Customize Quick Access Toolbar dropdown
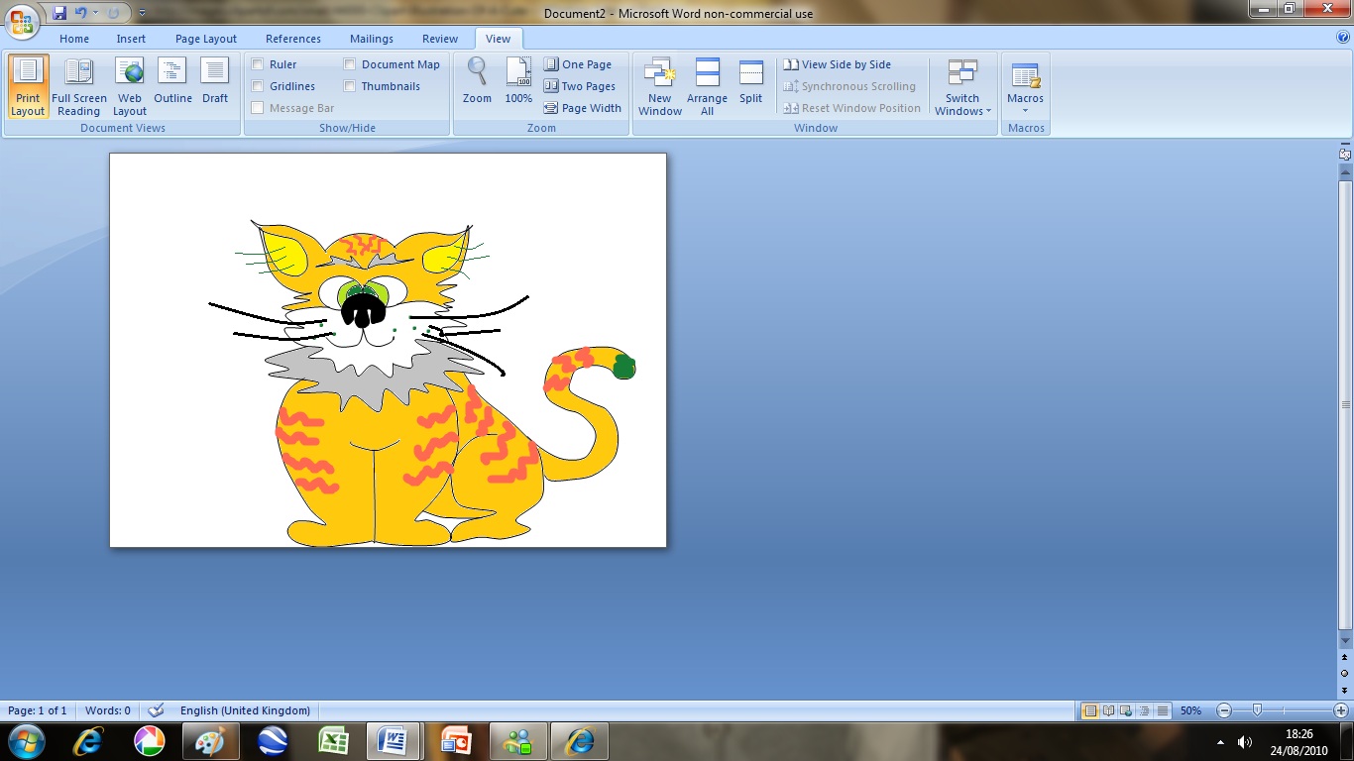The height and width of the screenshot is (761, 1354). 142,13
